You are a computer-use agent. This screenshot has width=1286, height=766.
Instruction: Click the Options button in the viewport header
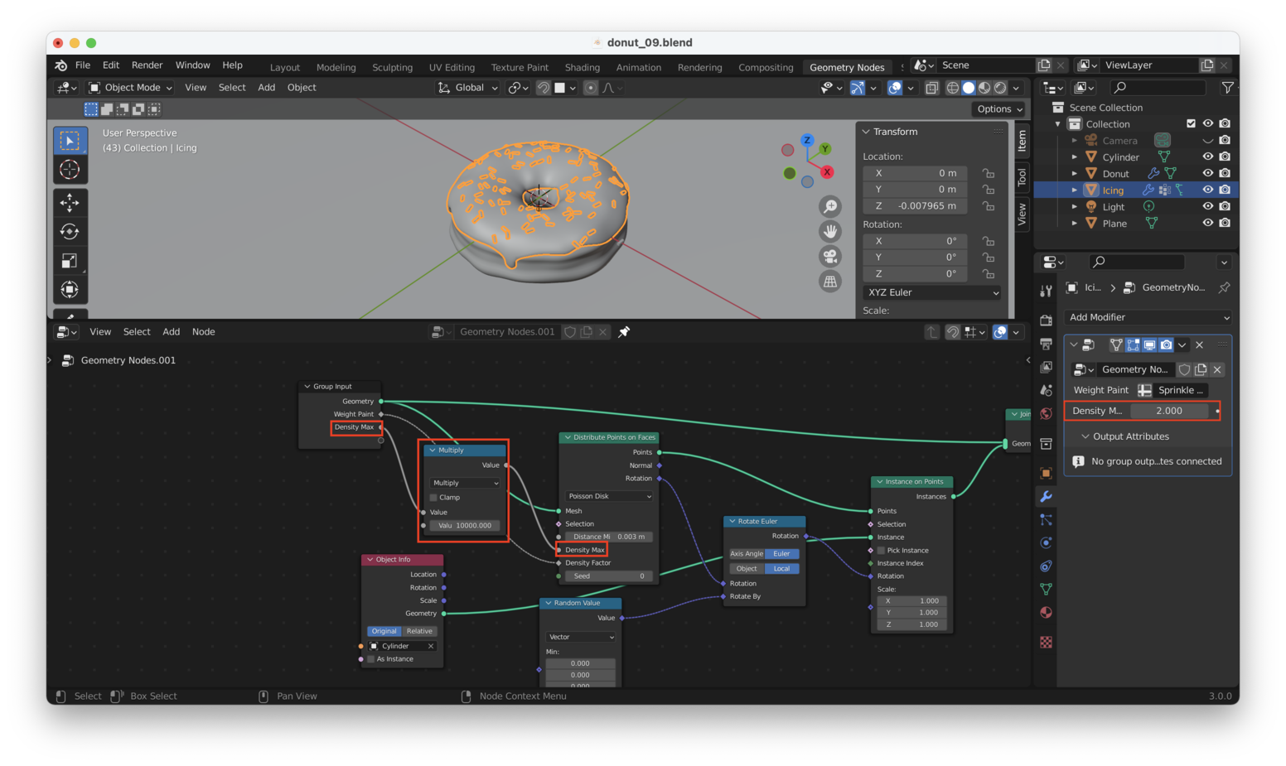[998, 108]
